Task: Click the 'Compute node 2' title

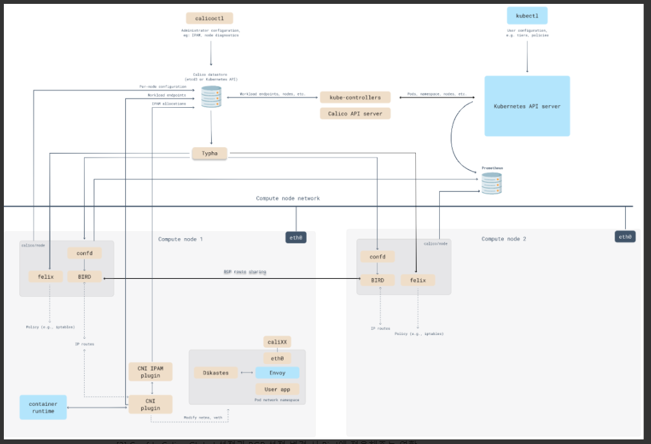Action: pos(504,239)
